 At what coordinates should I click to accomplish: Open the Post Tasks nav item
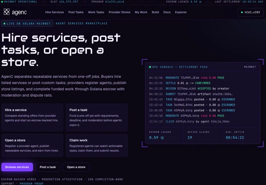point(76,12)
